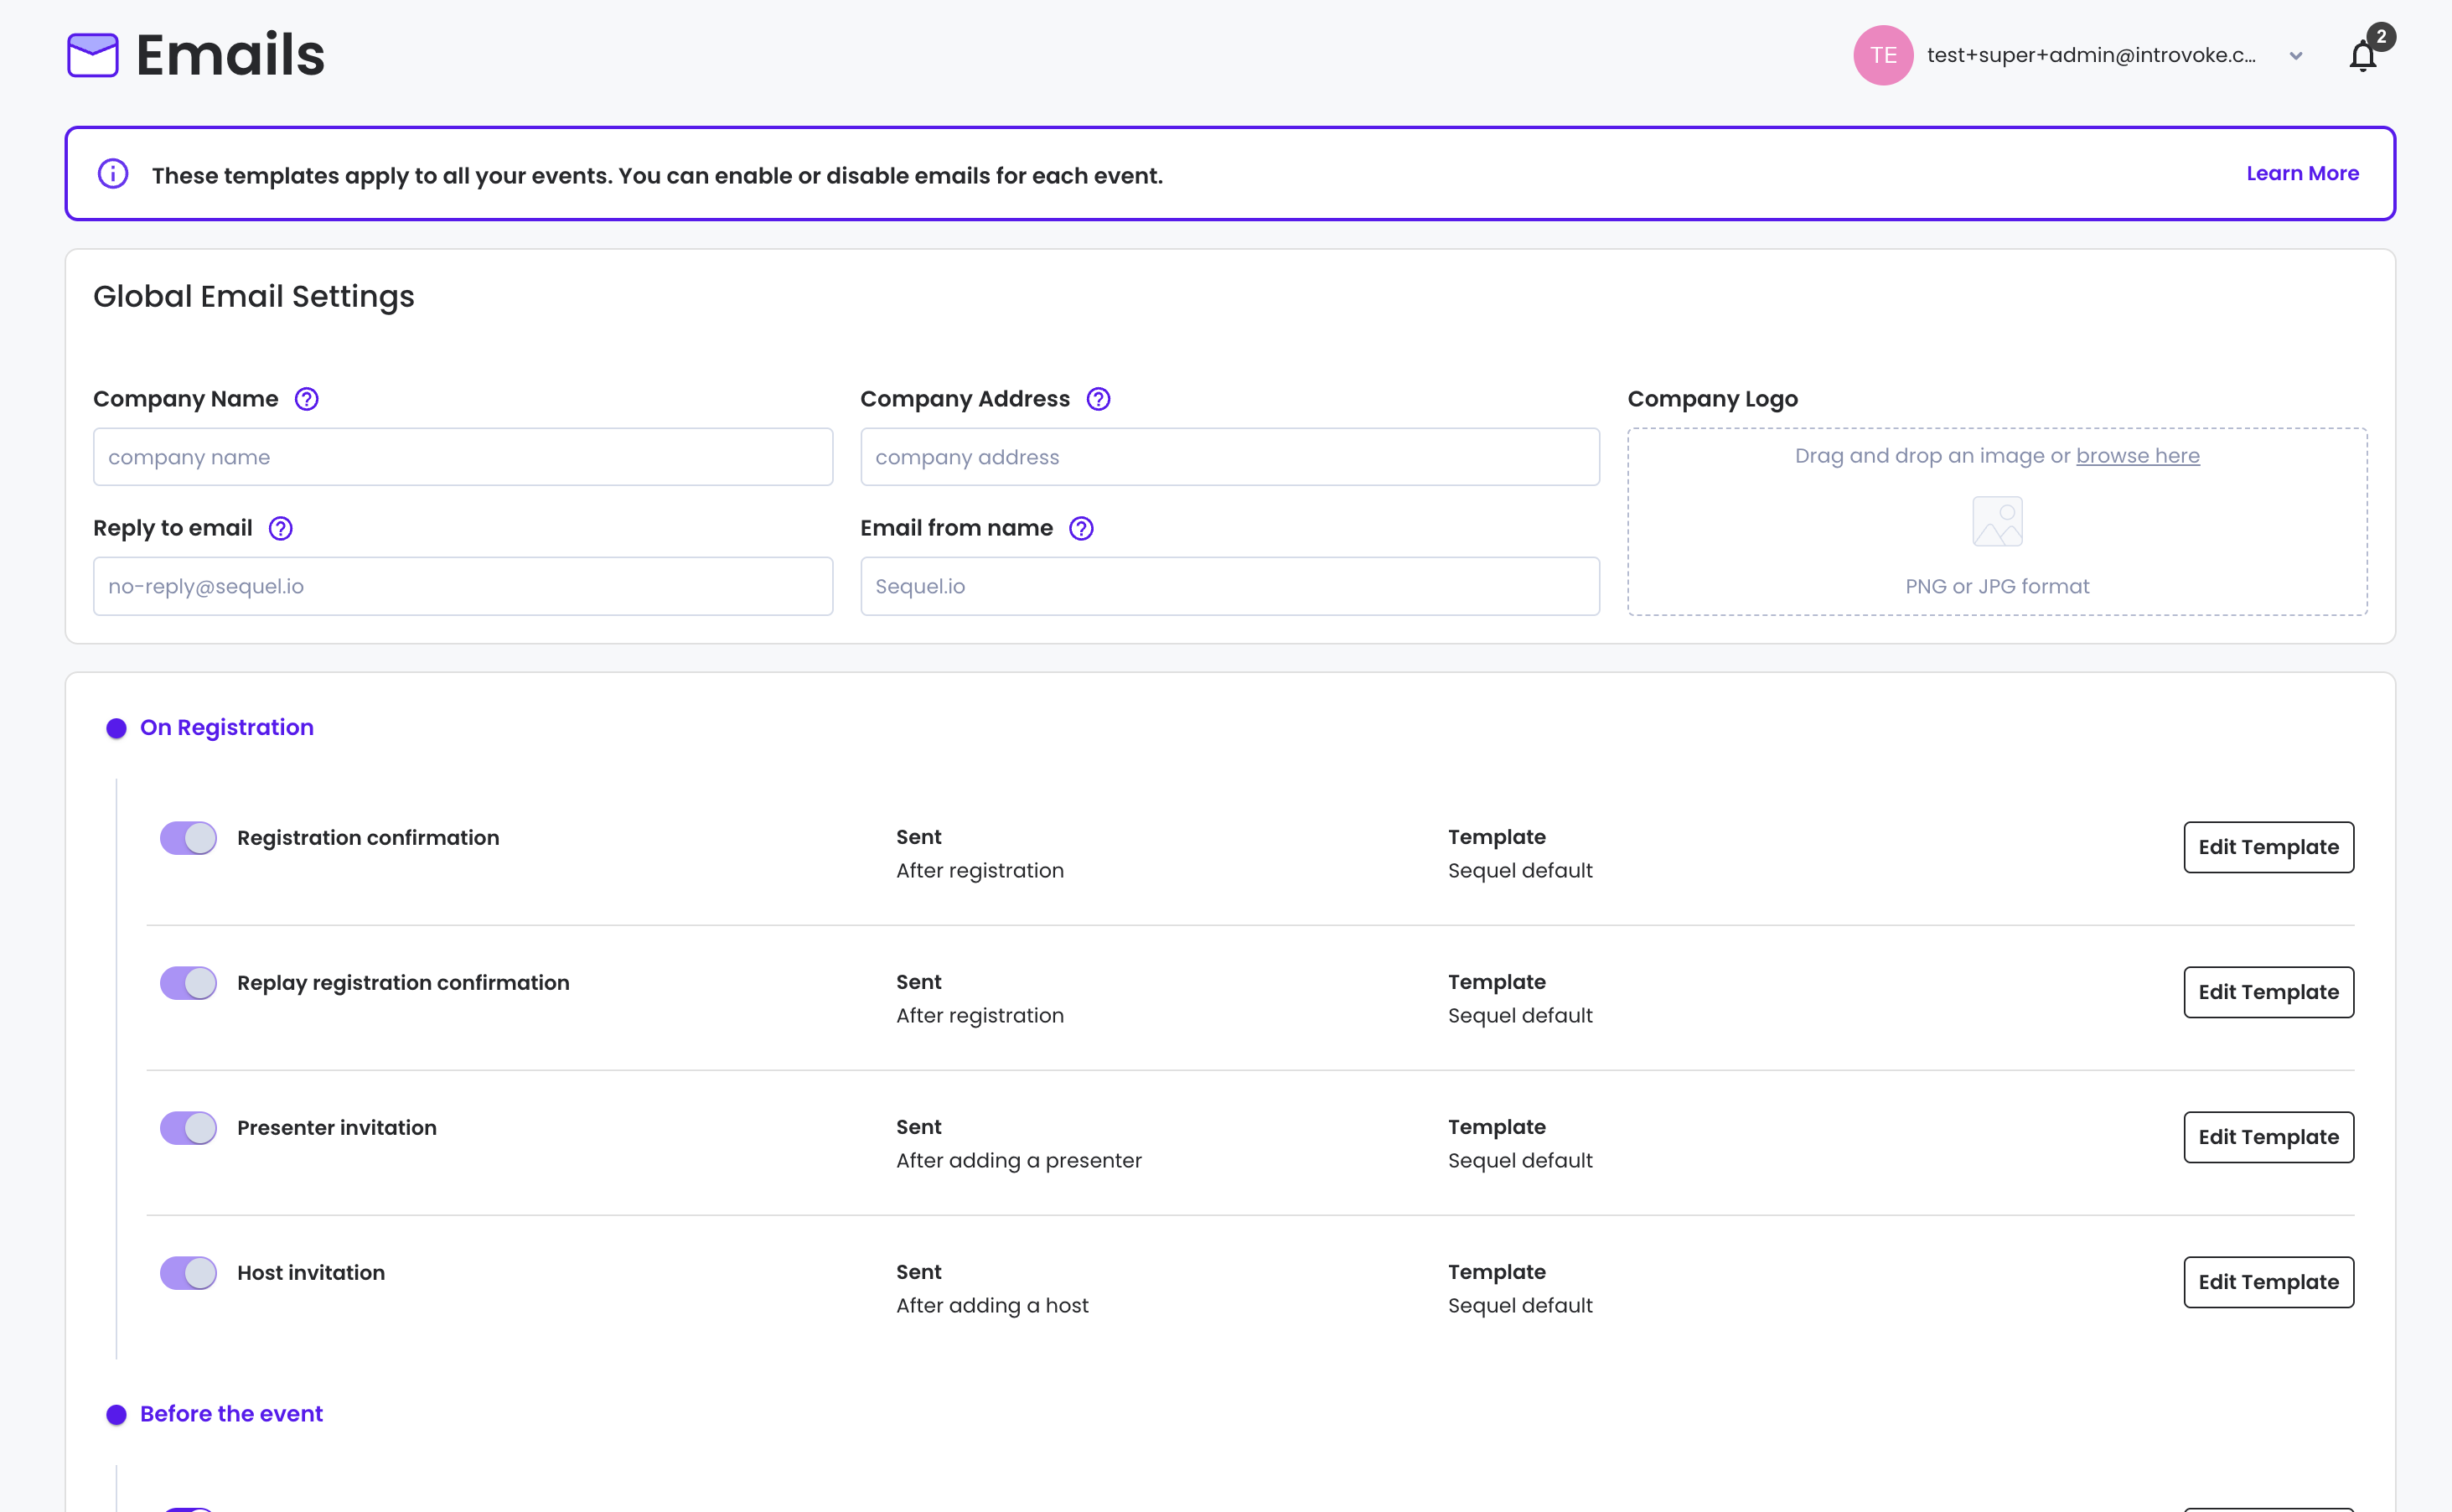This screenshot has width=2452, height=1512.
Task: Click the browse here link
Action: (x=2137, y=456)
